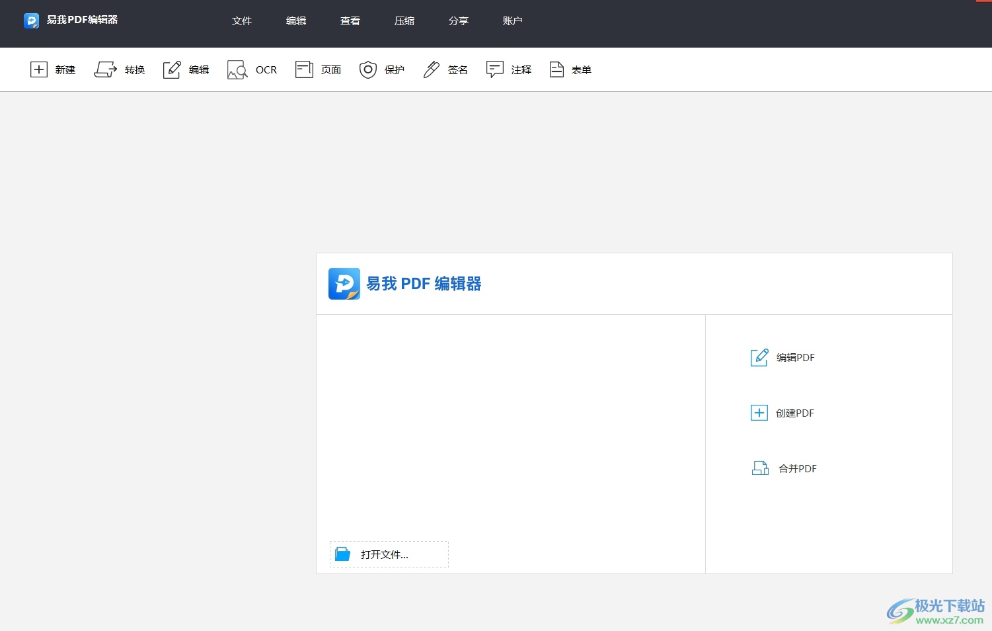Image resolution: width=992 pixels, height=631 pixels.
Task: Open the 分享 menu
Action: (459, 21)
